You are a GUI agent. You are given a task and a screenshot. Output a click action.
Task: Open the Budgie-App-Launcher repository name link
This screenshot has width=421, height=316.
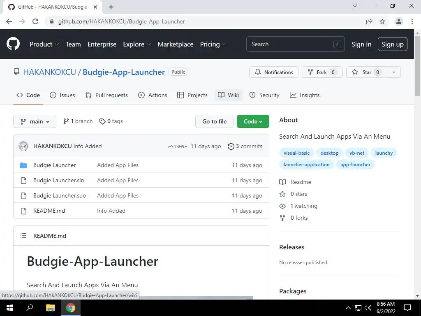pyautogui.click(x=124, y=72)
